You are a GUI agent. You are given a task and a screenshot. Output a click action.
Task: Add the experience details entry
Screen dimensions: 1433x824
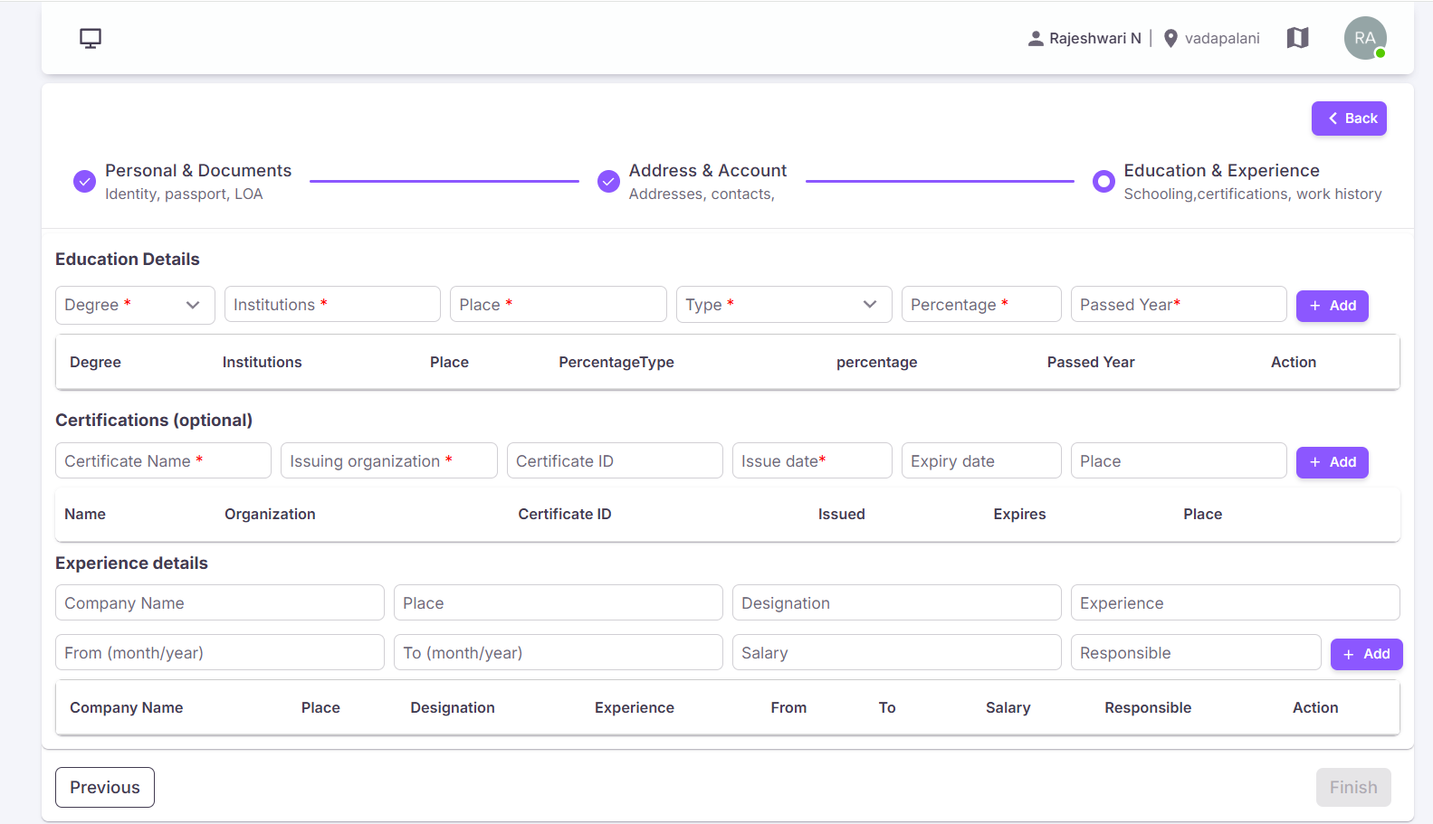pyautogui.click(x=1366, y=654)
